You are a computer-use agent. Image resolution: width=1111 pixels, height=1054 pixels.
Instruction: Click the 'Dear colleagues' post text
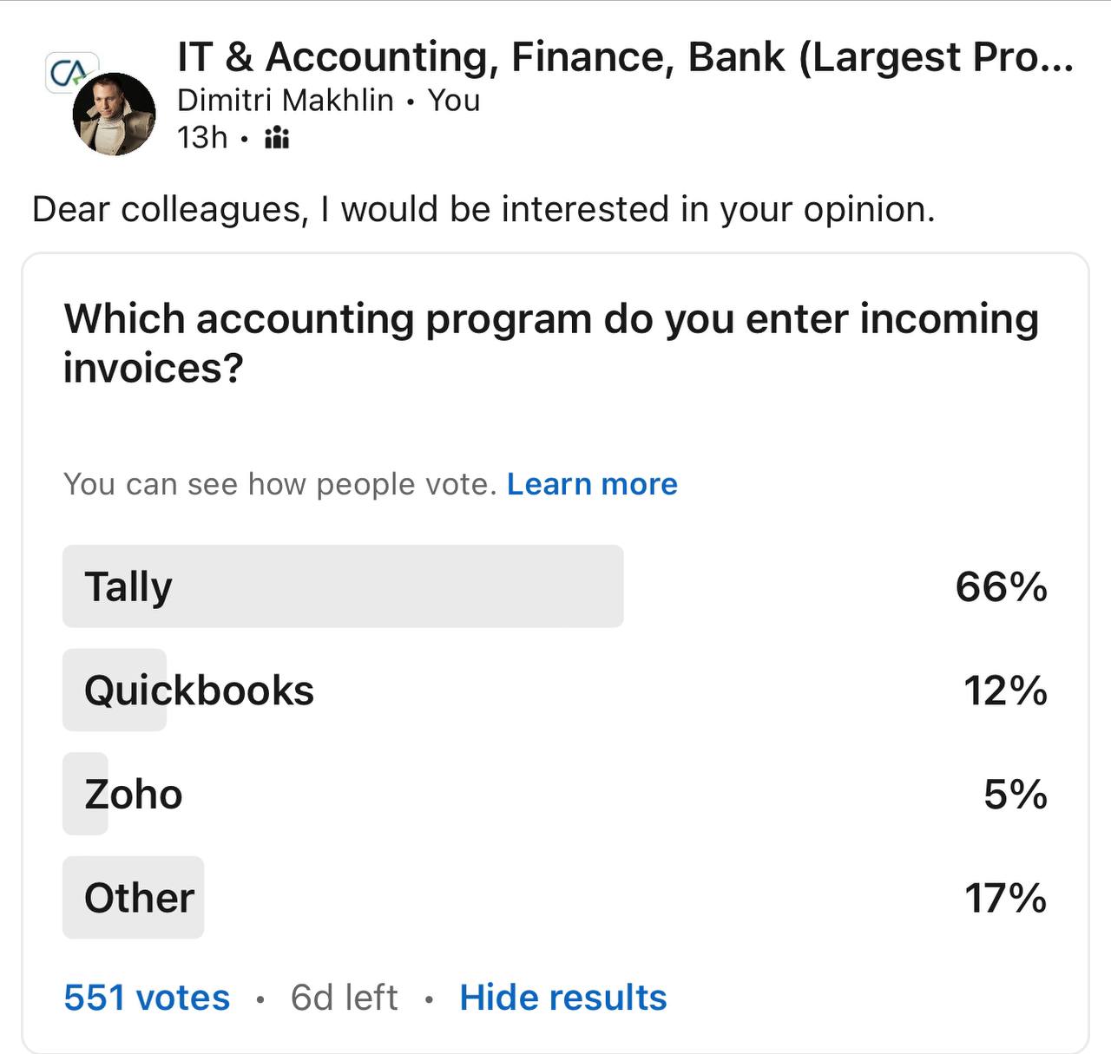[483, 210]
